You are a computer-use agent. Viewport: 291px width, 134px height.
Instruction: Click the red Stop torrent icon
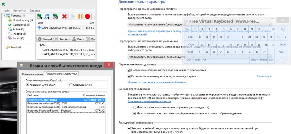tap(88, 16)
